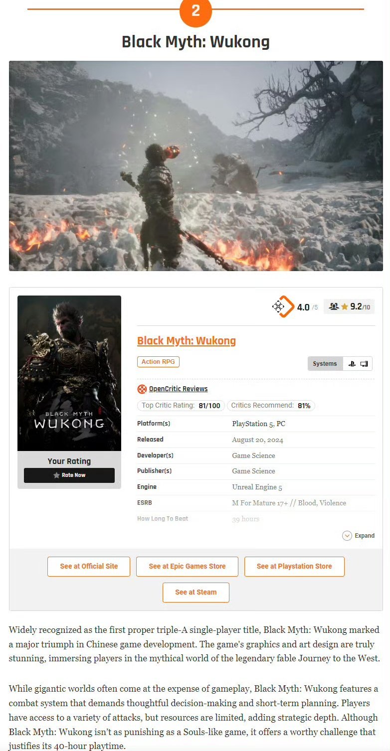Click the OpenCritic logo icon

click(142, 389)
